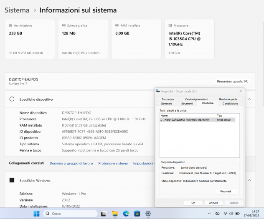Screen dimensions: 264x219
Task: Go back to Sistema breadcrumb
Action: 17,10
